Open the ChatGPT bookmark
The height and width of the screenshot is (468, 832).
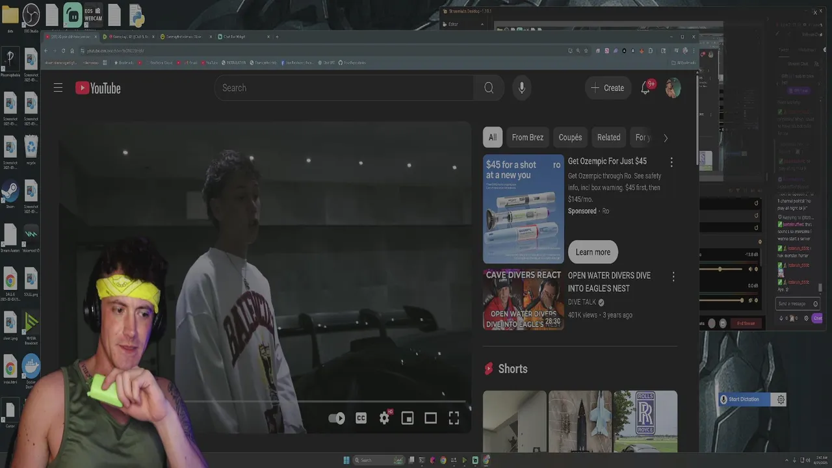[x=328, y=63]
